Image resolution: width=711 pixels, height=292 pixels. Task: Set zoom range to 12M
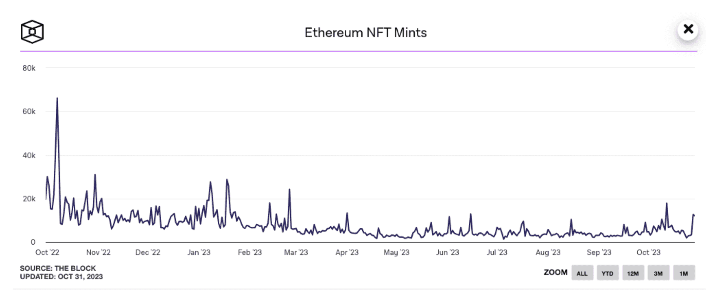[x=633, y=273]
